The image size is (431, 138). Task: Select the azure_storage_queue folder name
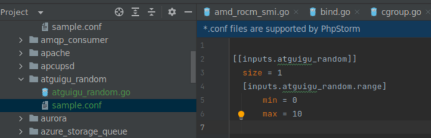(x=84, y=132)
